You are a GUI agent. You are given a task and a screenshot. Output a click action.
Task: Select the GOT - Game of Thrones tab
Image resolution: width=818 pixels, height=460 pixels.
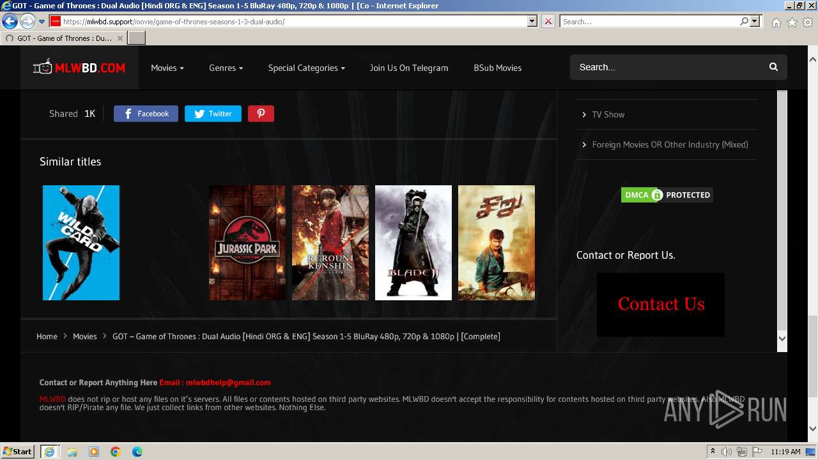64,38
